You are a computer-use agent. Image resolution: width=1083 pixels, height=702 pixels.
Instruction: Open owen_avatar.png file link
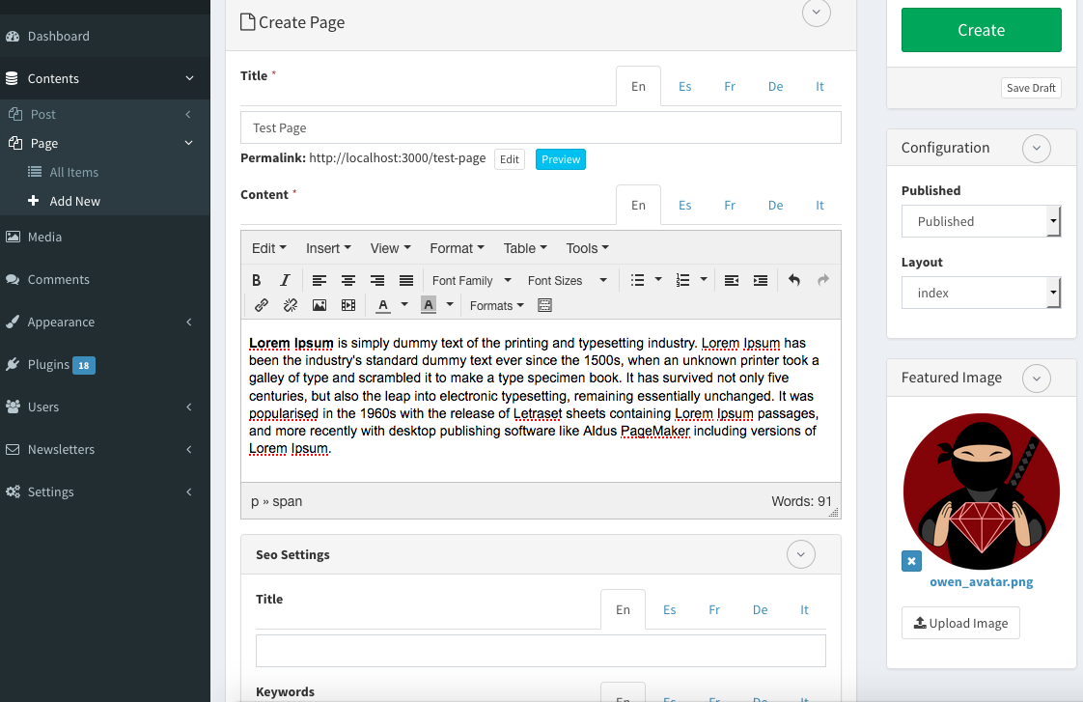pyautogui.click(x=981, y=581)
